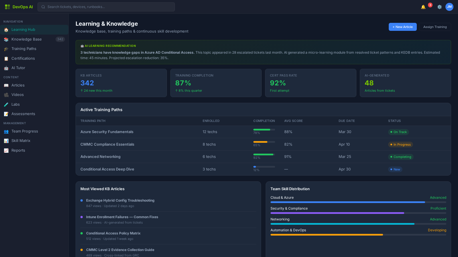Launch the AI Tutor
Viewport: 458px width, 257px height.
[18, 68]
